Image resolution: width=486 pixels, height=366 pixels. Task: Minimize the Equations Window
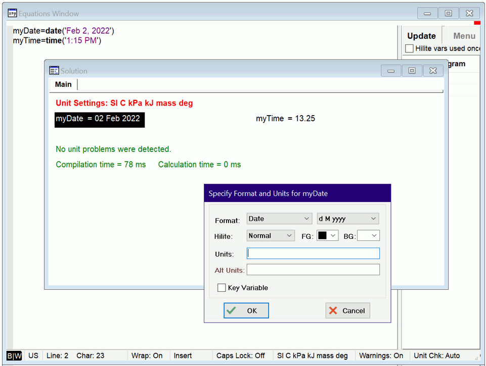[427, 14]
